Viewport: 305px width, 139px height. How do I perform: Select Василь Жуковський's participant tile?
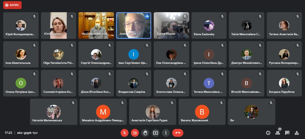tap(202, 112)
